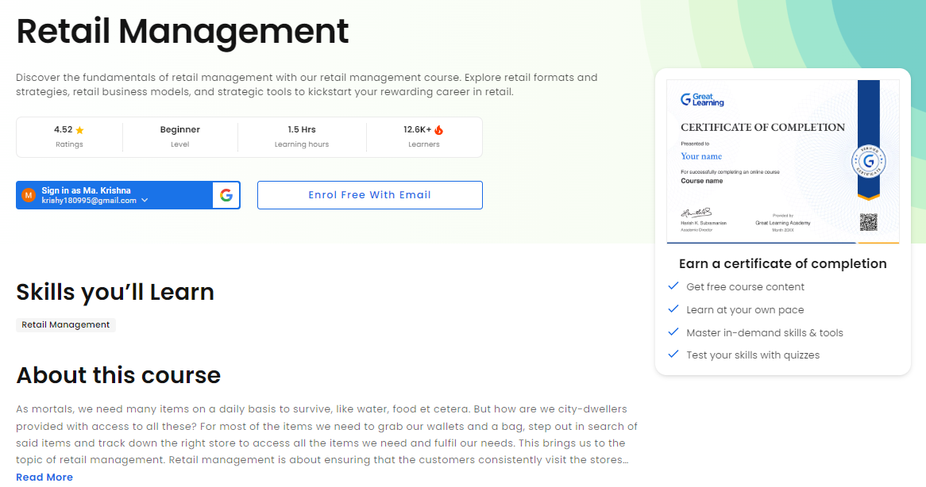Sign in as Ma. Krishna with Google

(128, 195)
